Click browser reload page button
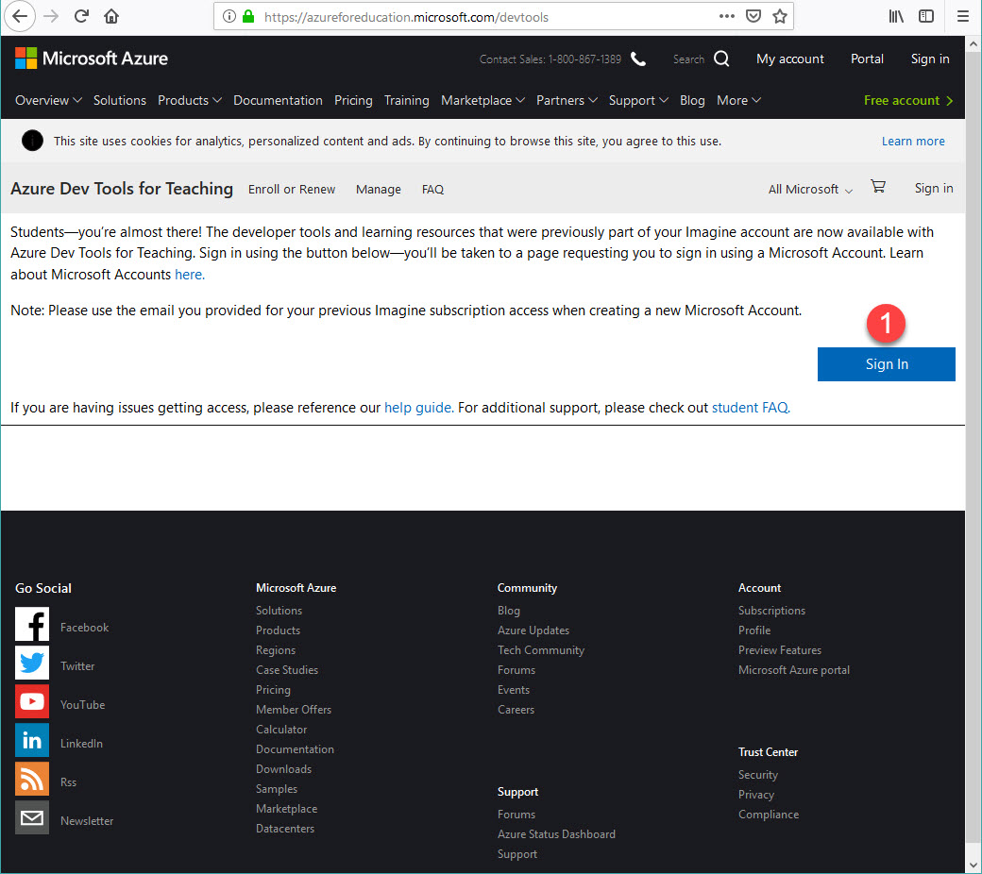The height and width of the screenshot is (874, 982). [x=81, y=16]
